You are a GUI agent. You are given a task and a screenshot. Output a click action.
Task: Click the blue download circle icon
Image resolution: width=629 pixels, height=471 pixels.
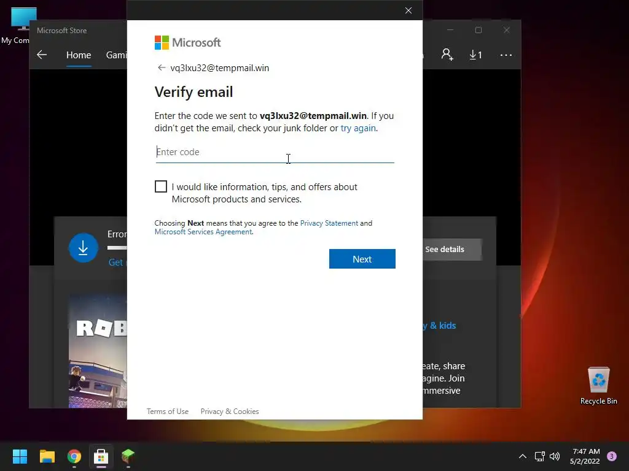(x=83, y=248)
